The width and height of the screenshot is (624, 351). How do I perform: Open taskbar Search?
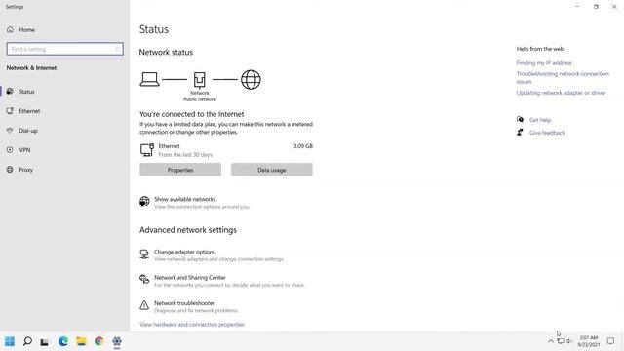click(x=27, y=341)
